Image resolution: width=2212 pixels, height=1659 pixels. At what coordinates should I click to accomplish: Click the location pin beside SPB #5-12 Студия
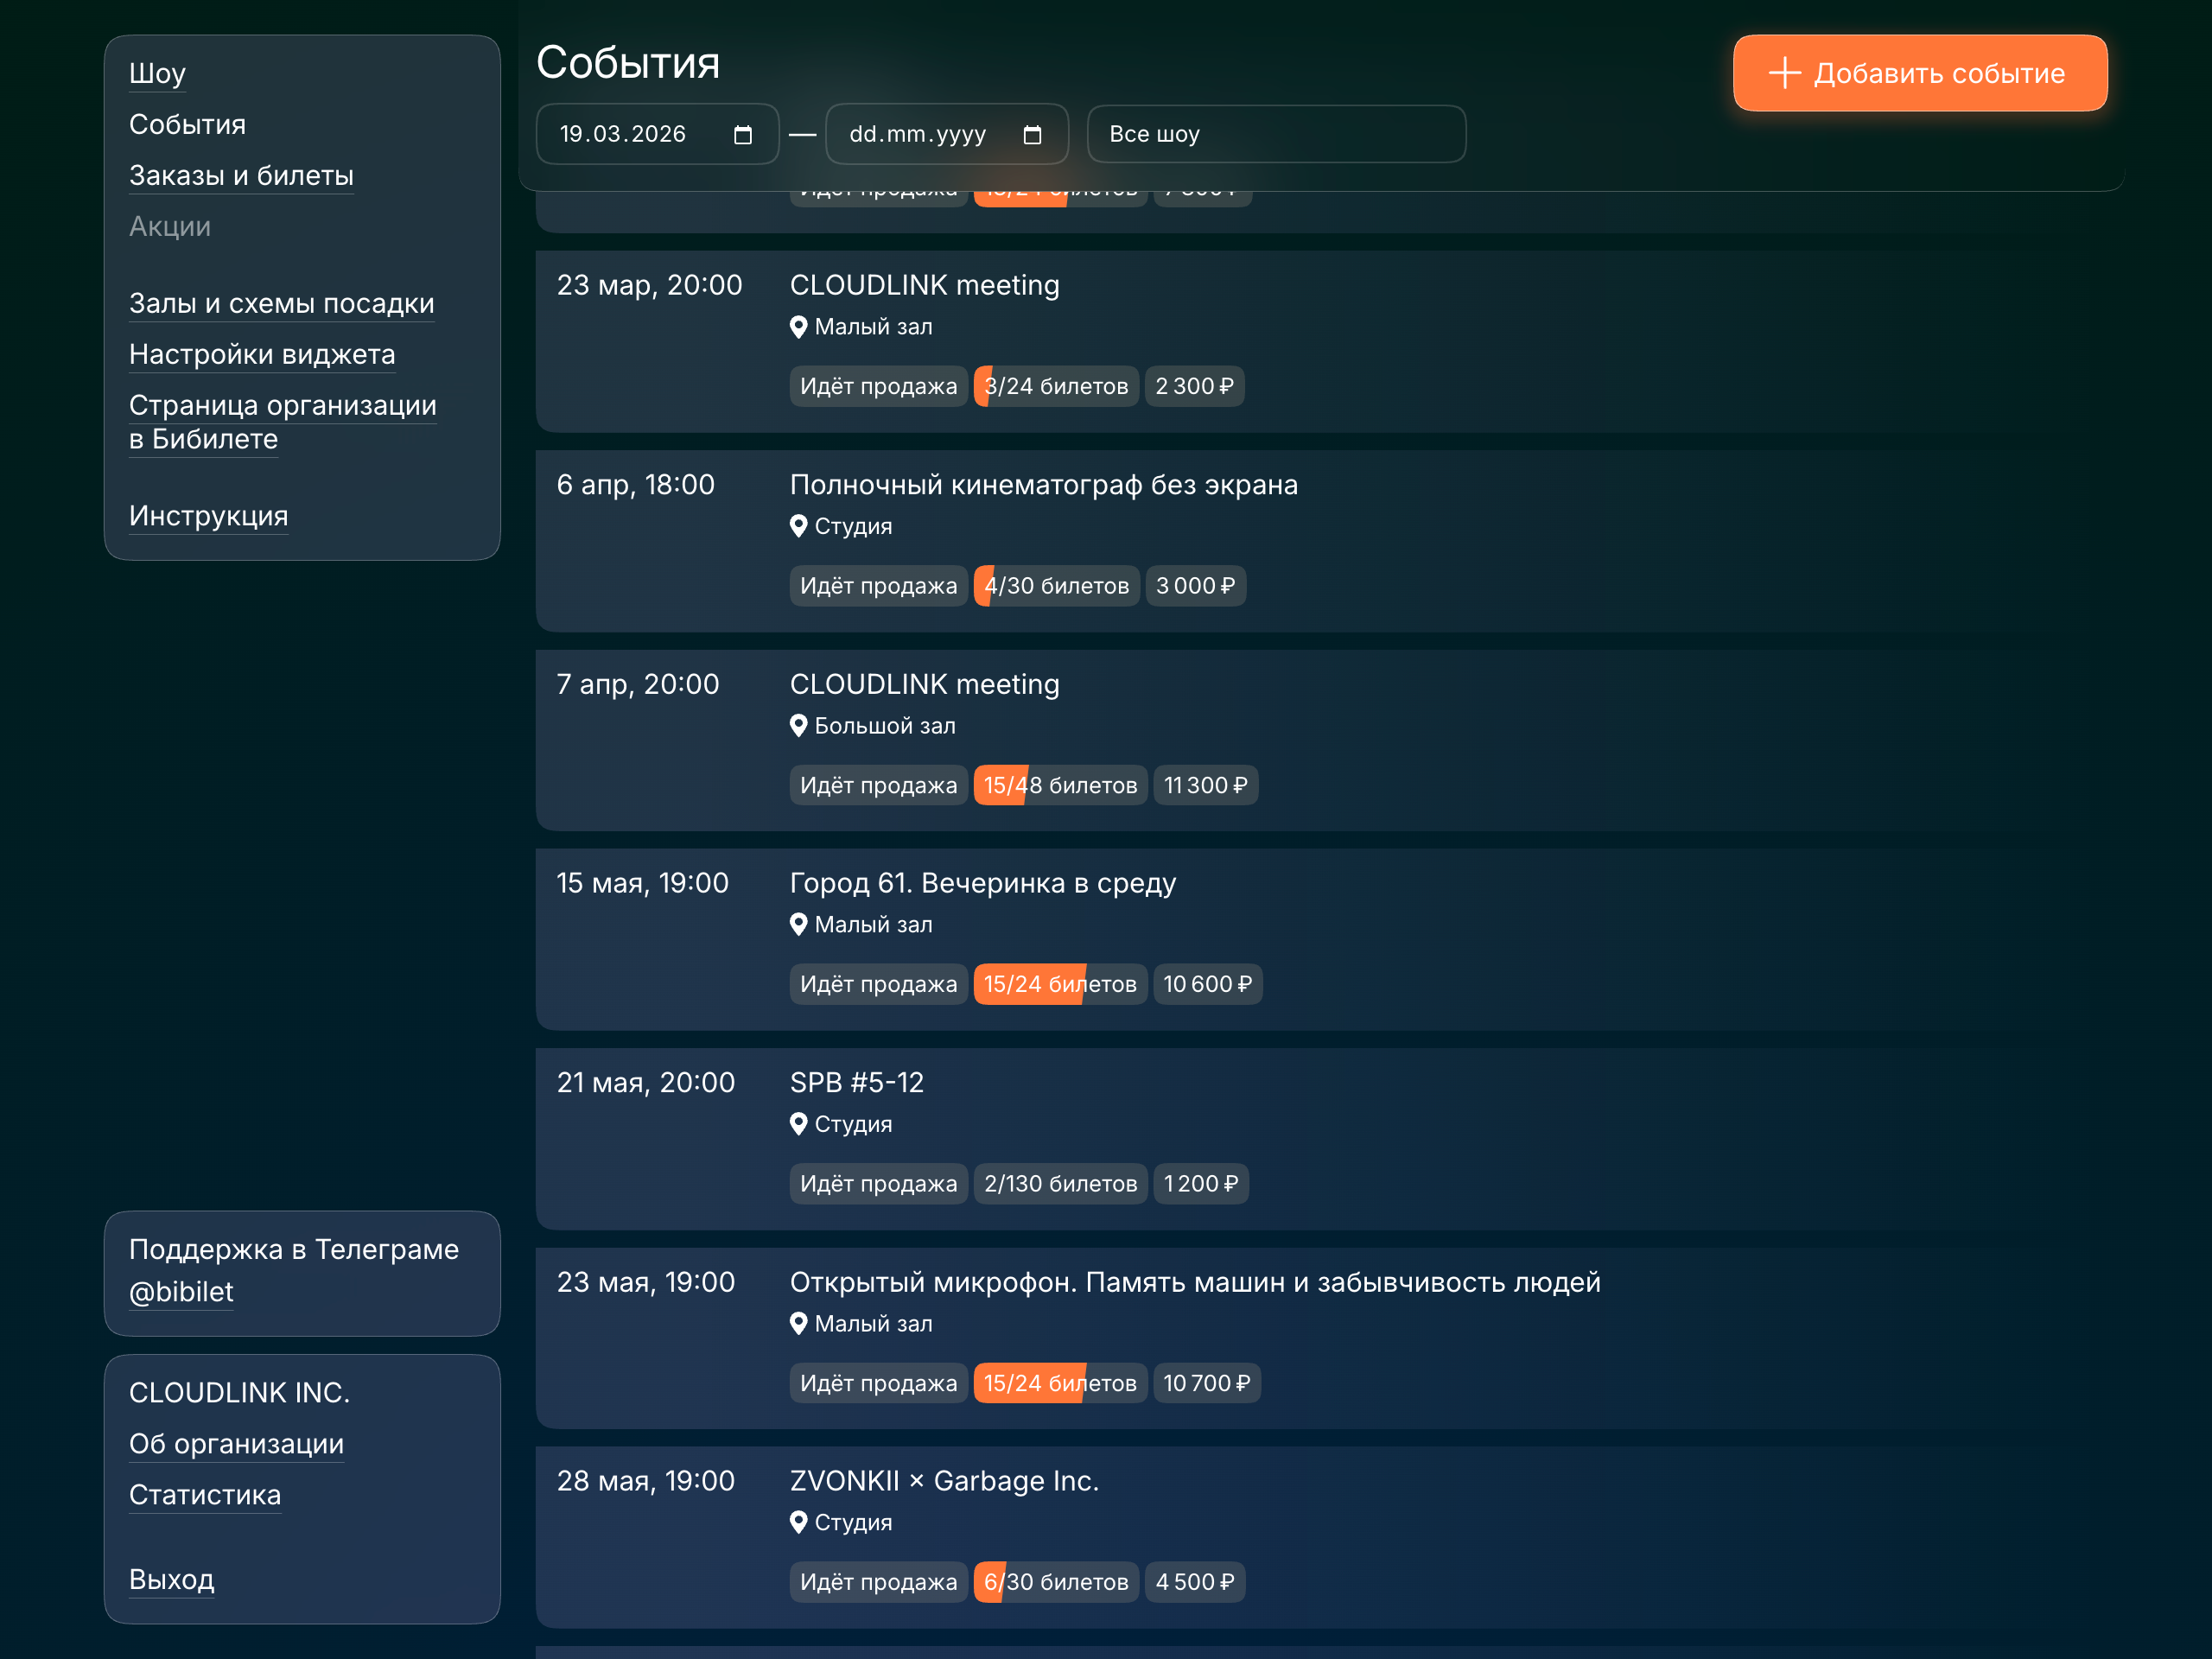click(798, 1124)
